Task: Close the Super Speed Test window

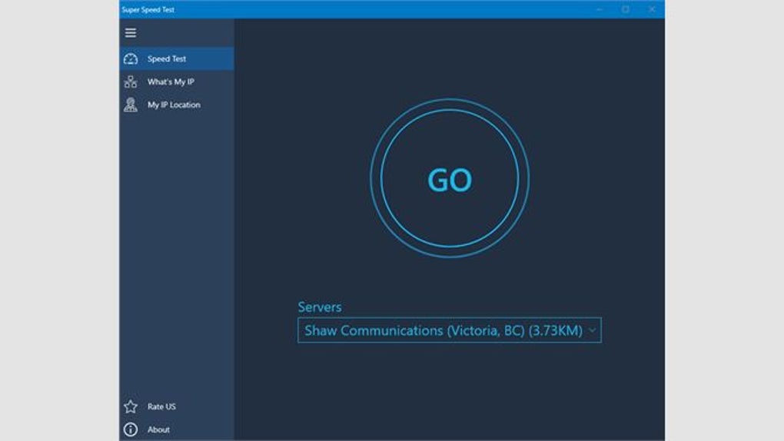Action: (652, 9)
